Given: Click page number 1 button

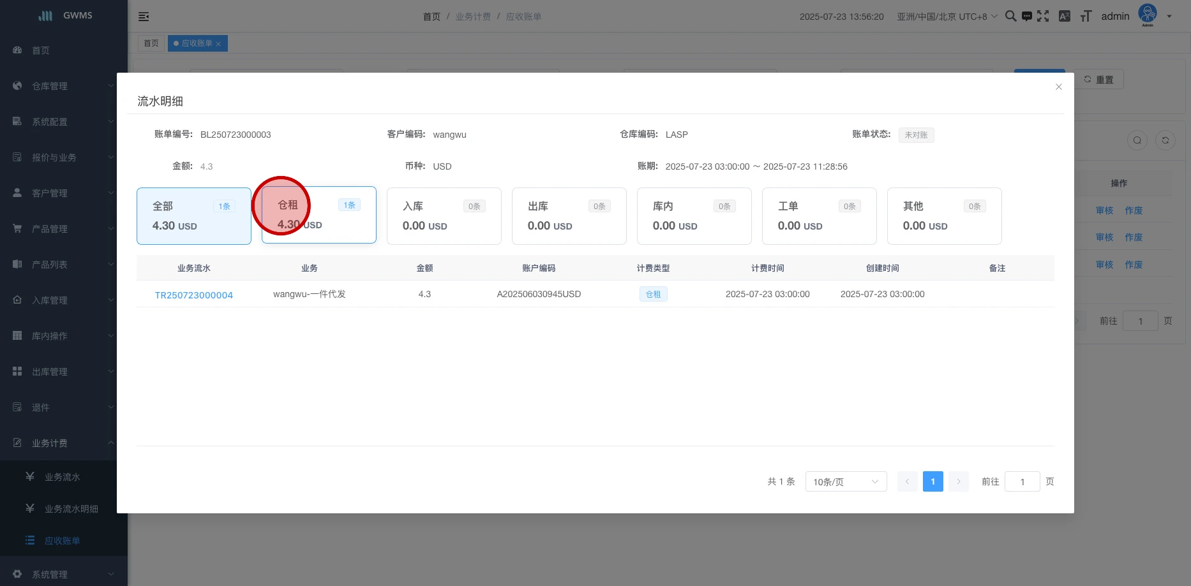Looking at the screenshot, I should coord(933,481).
